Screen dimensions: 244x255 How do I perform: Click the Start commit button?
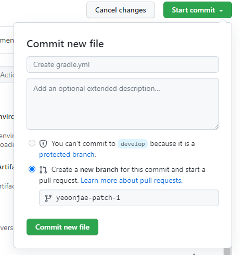point(198,10)
